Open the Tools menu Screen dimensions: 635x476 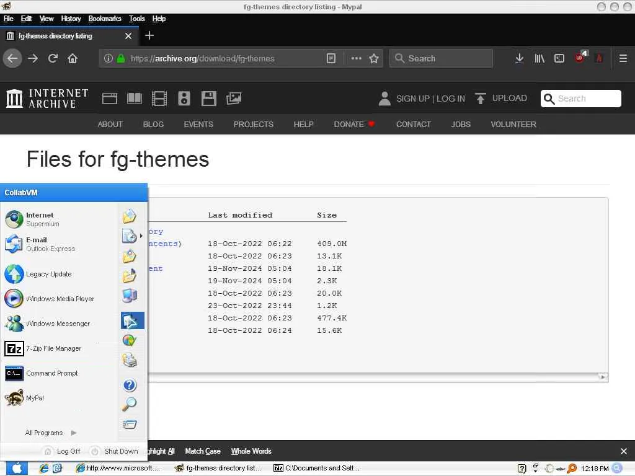136,19
